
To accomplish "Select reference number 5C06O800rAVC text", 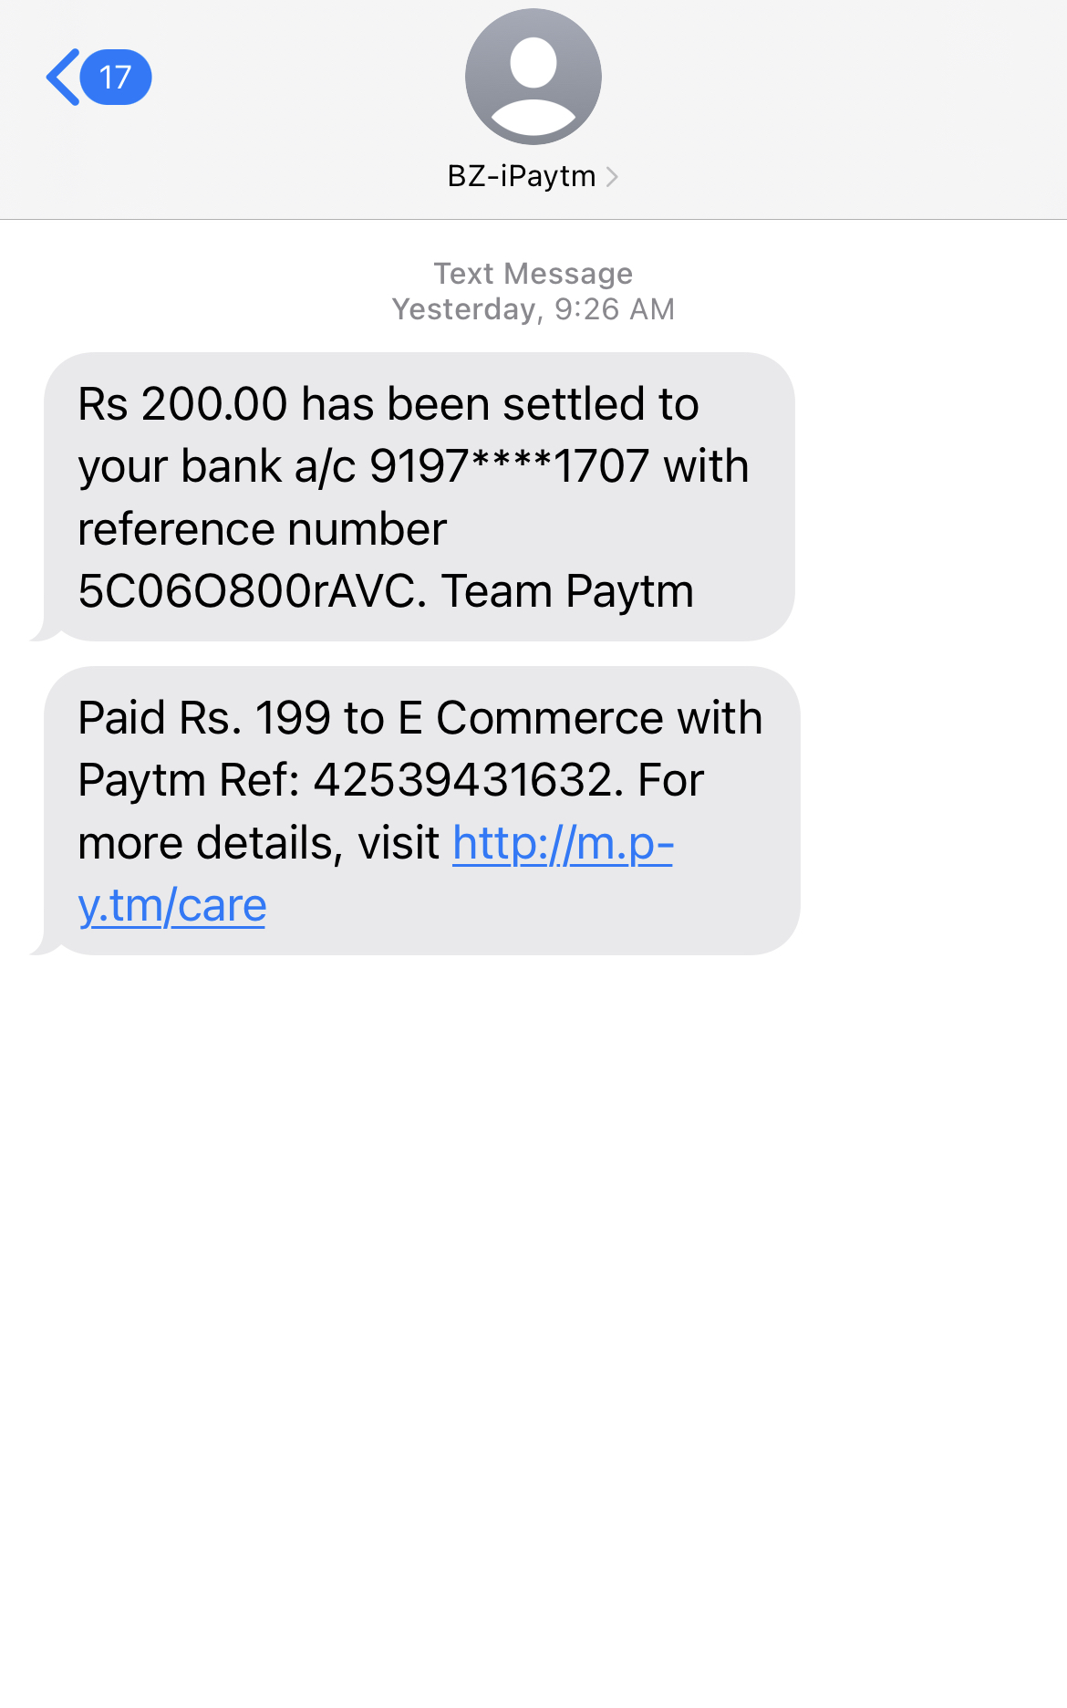I will click(252, 591).
